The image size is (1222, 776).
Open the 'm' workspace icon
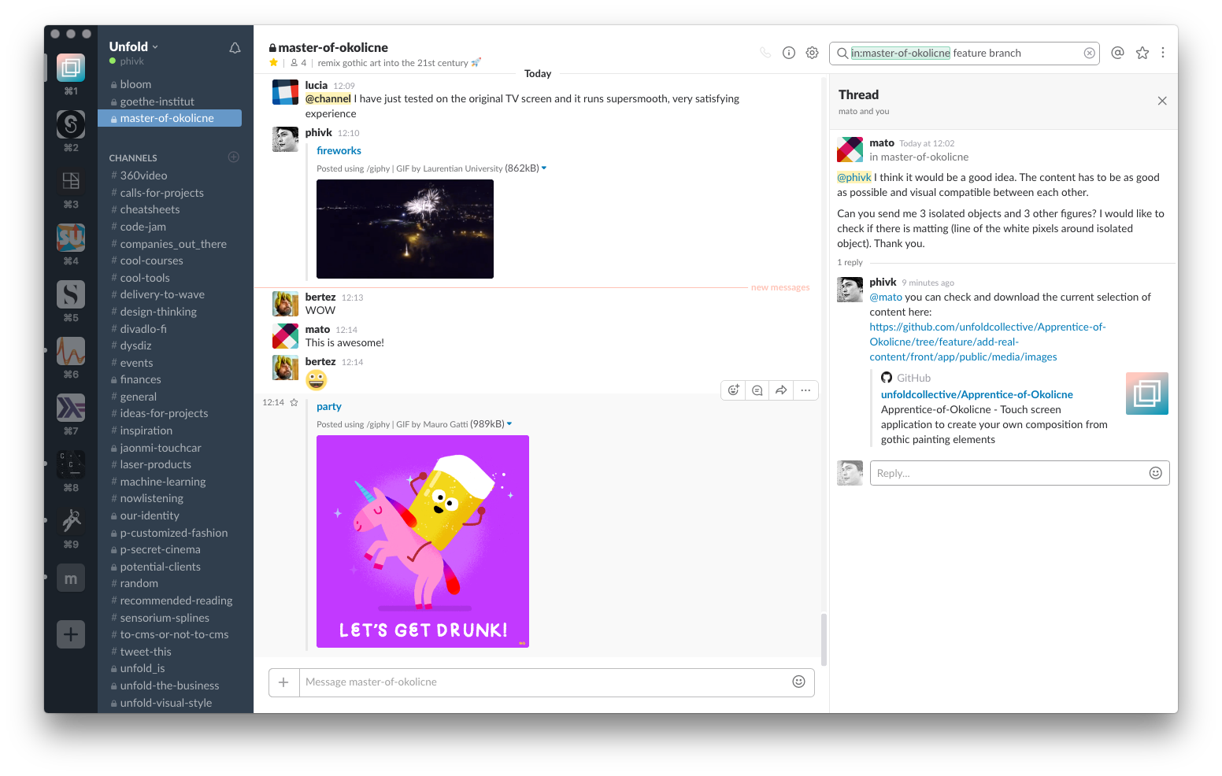click(x=71, y=578)
